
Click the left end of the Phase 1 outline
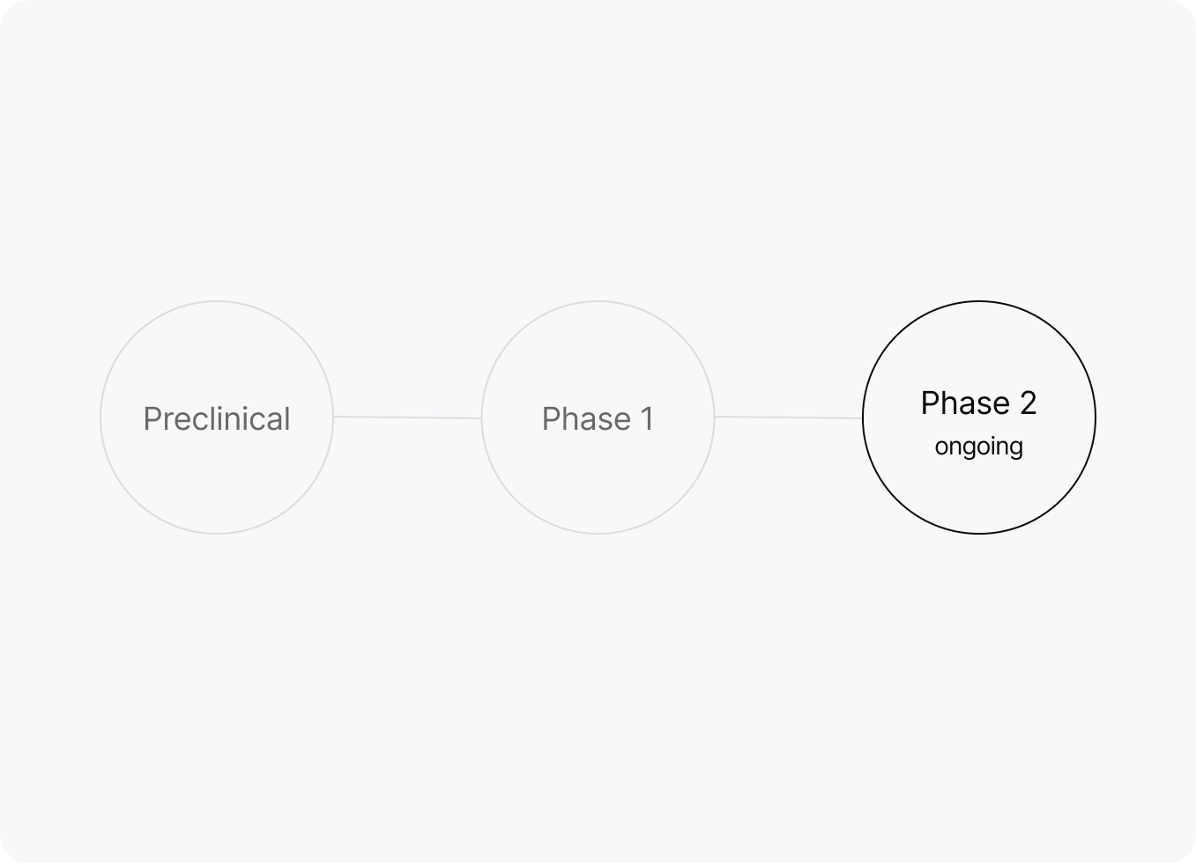point(482,418)
